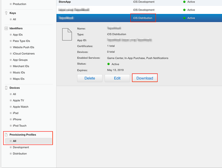Open Edit for the provisioning profile
Viewport: 222px width, 168px height.
(x=117, y=78)
